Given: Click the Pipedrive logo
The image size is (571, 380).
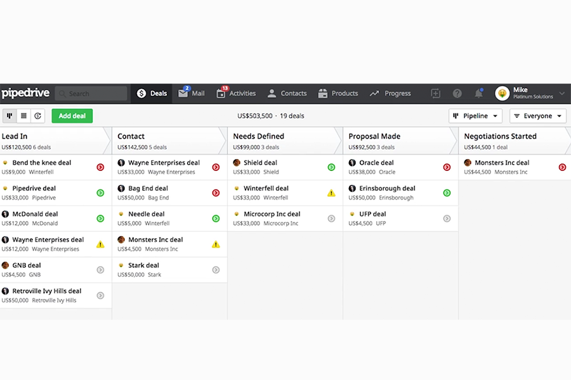Looking at the screenshot, I should click(25, 93).
